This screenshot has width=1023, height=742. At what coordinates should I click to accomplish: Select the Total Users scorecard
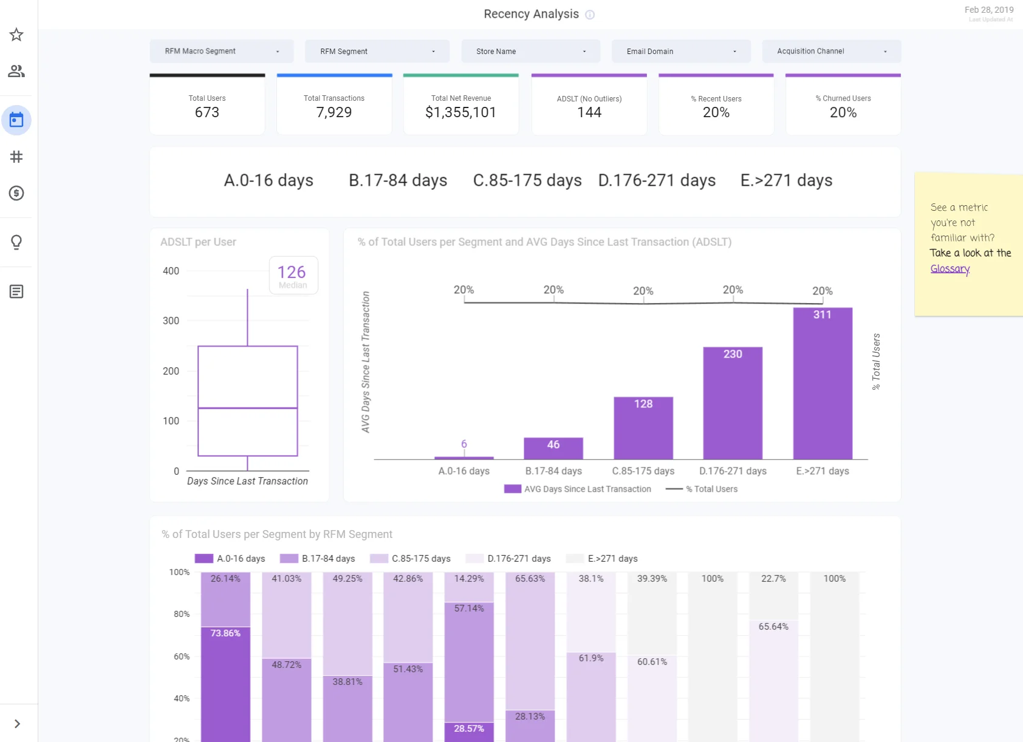[x=207, y=104]
